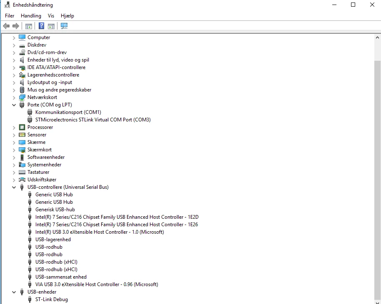Expand the Netværkskort node

14,98
